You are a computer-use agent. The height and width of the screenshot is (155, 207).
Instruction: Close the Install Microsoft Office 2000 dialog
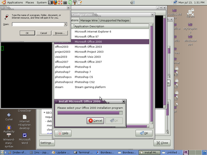(123, 101)
